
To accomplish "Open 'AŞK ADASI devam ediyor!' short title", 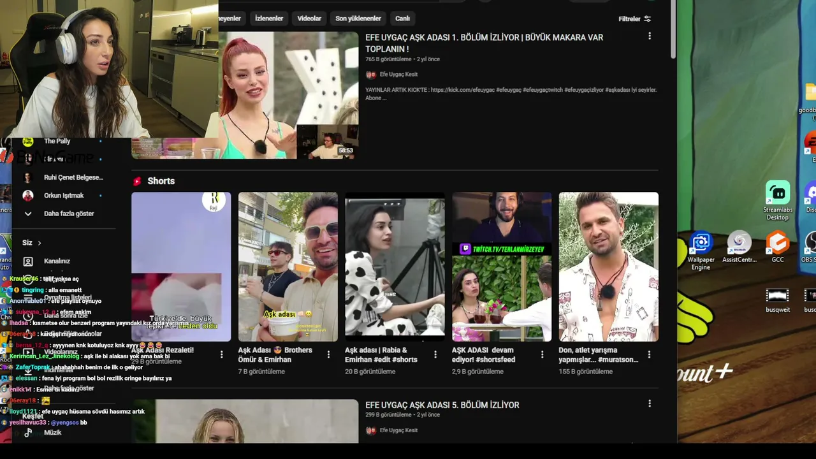I will pos(483,355).
